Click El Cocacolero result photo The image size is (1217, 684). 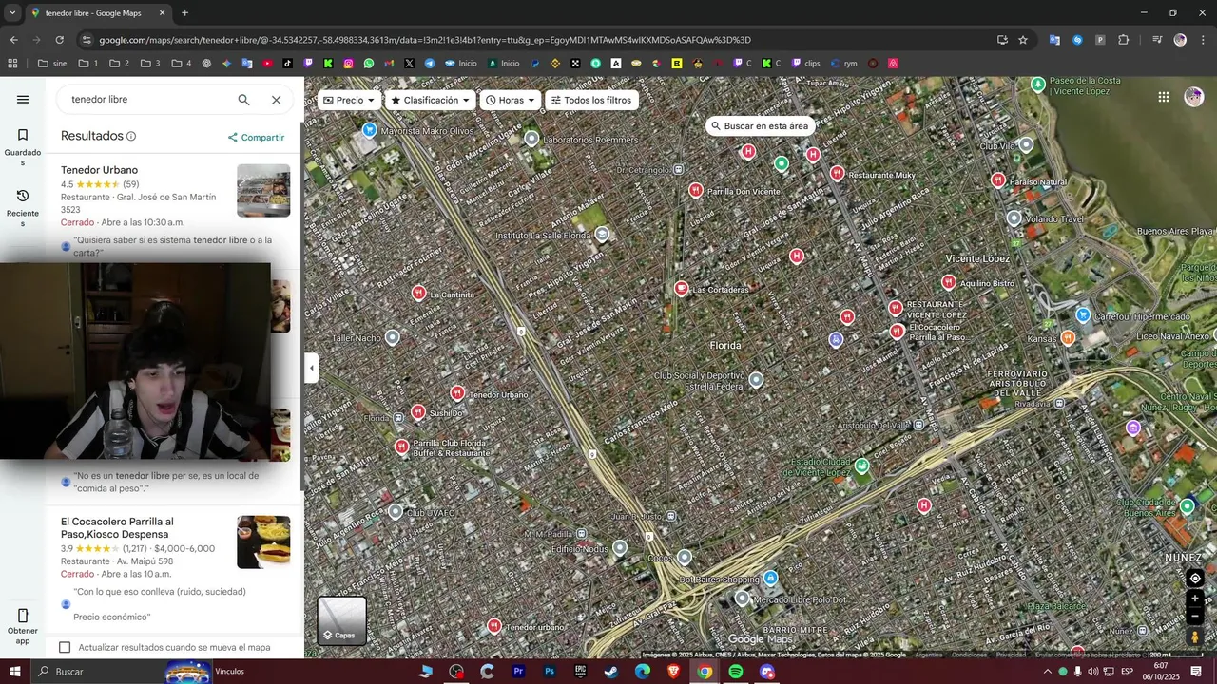click(263, 542)
